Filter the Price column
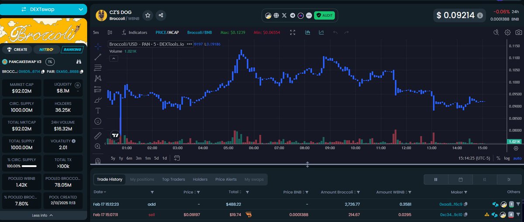The height and width of the screenshot is (222, 524). click(198, 192)
